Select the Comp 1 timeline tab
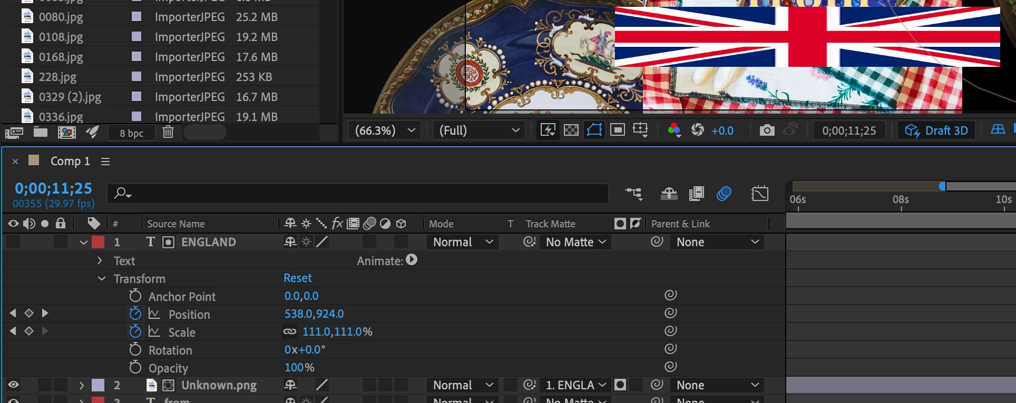 (70, 161)
